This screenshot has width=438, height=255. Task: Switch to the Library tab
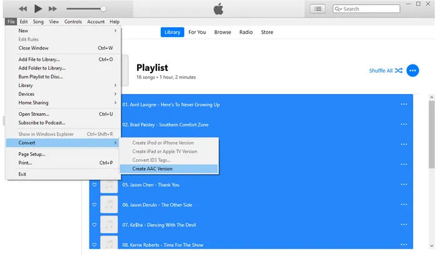172,32
